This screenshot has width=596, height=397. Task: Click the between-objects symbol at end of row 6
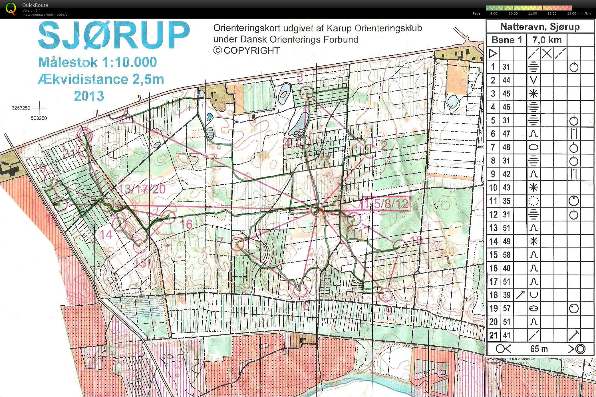[574, 134]
